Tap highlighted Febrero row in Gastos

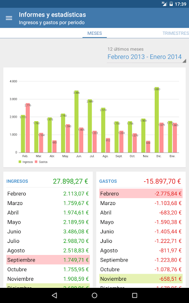coord(141,193)
